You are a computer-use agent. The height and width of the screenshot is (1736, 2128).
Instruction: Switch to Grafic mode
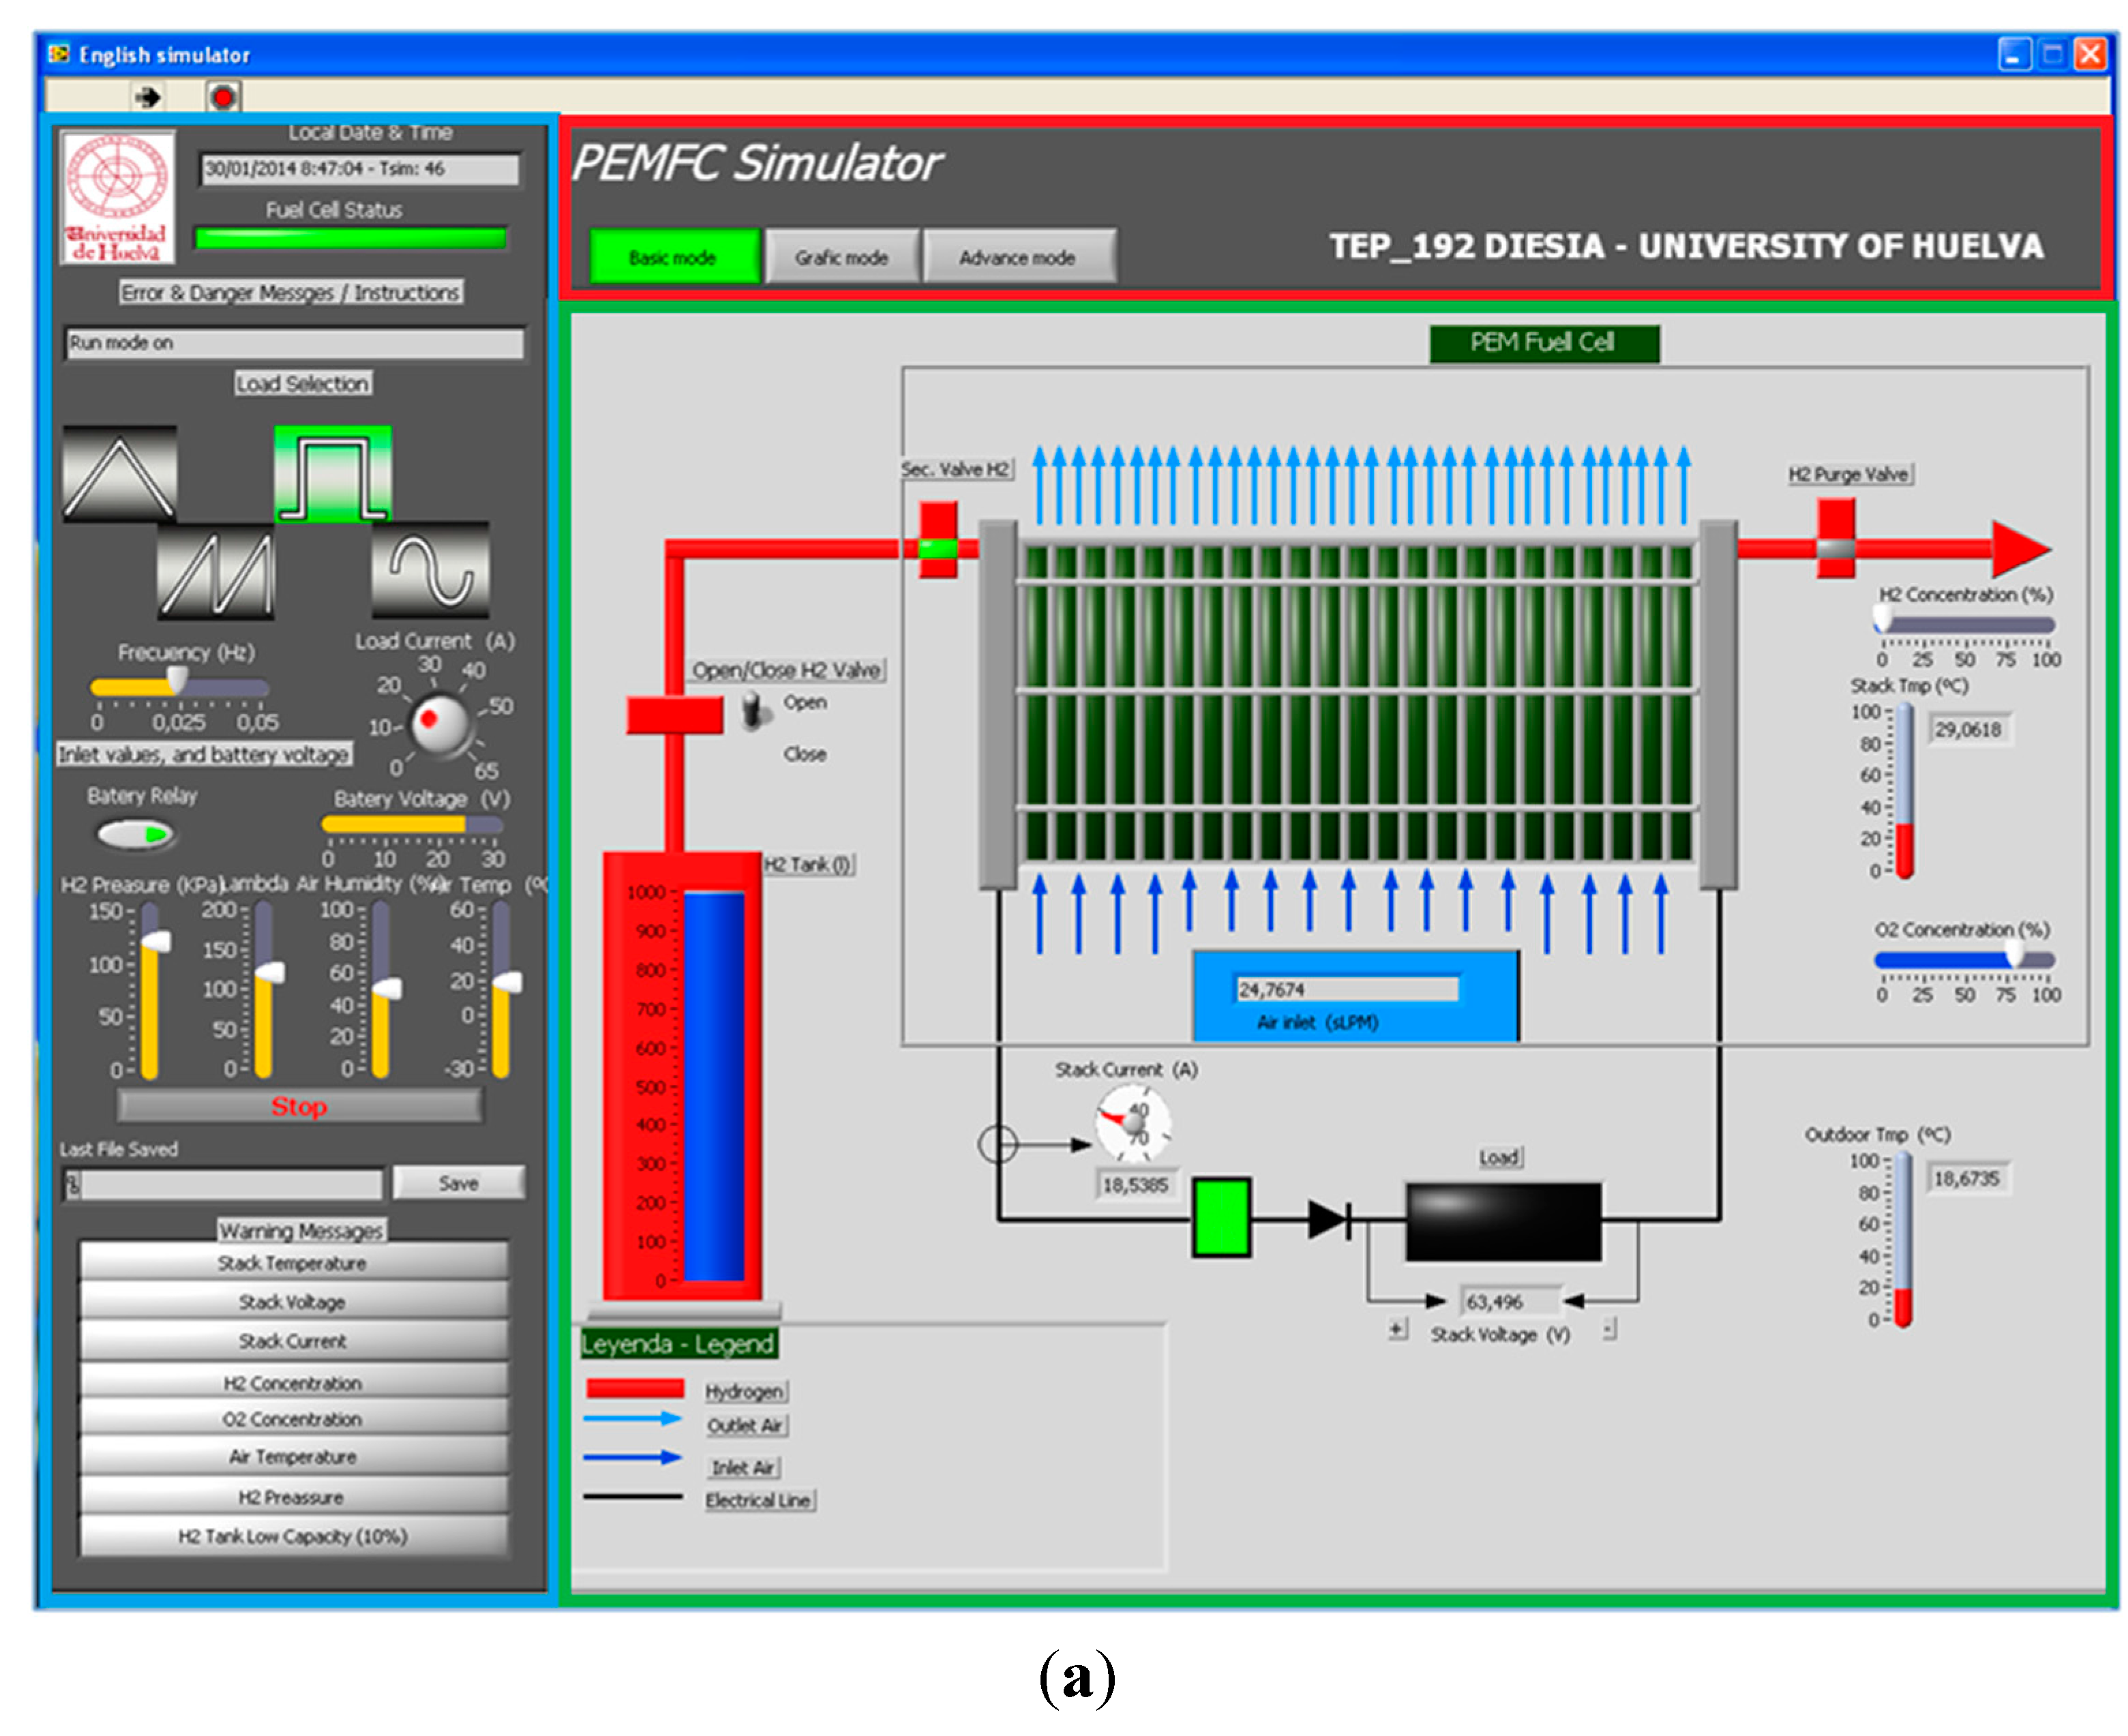(x=841, y=258)
